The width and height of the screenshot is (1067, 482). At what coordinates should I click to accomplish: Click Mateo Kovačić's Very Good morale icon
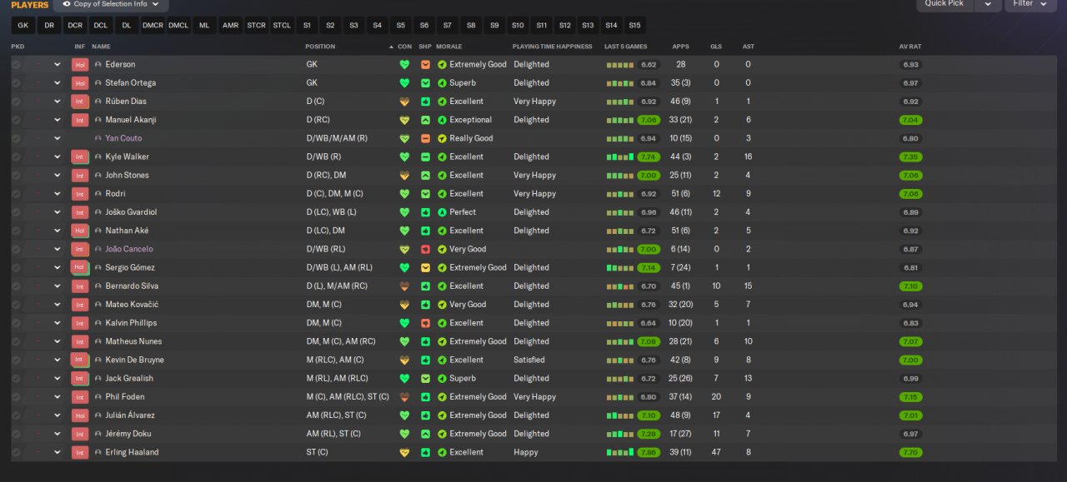[x=443, y=305]
